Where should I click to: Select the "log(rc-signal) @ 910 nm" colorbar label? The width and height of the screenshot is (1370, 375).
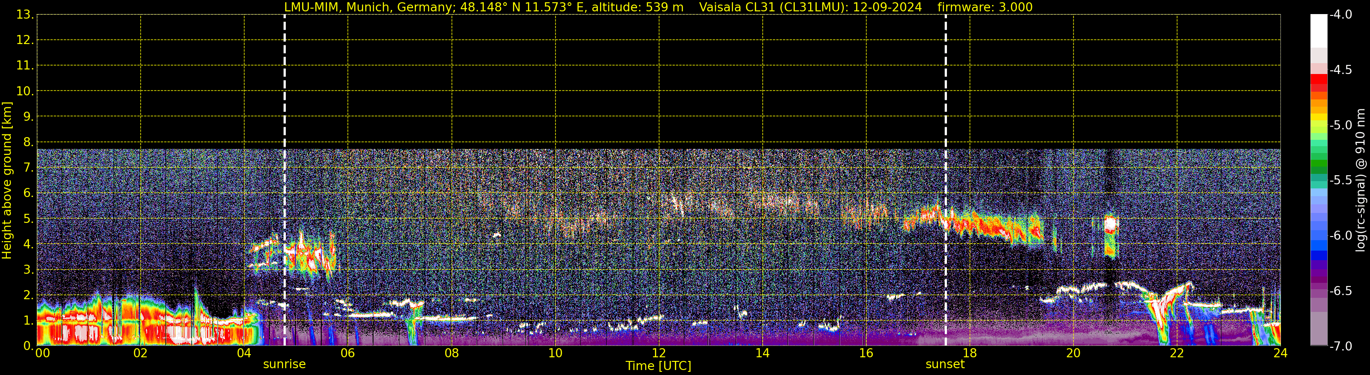[1361, 181]
